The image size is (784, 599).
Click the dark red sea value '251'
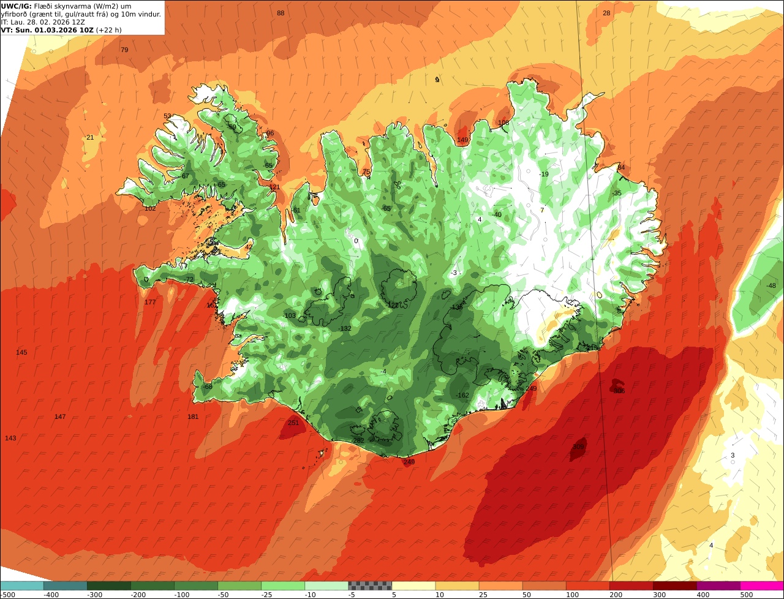pos(293,423)
